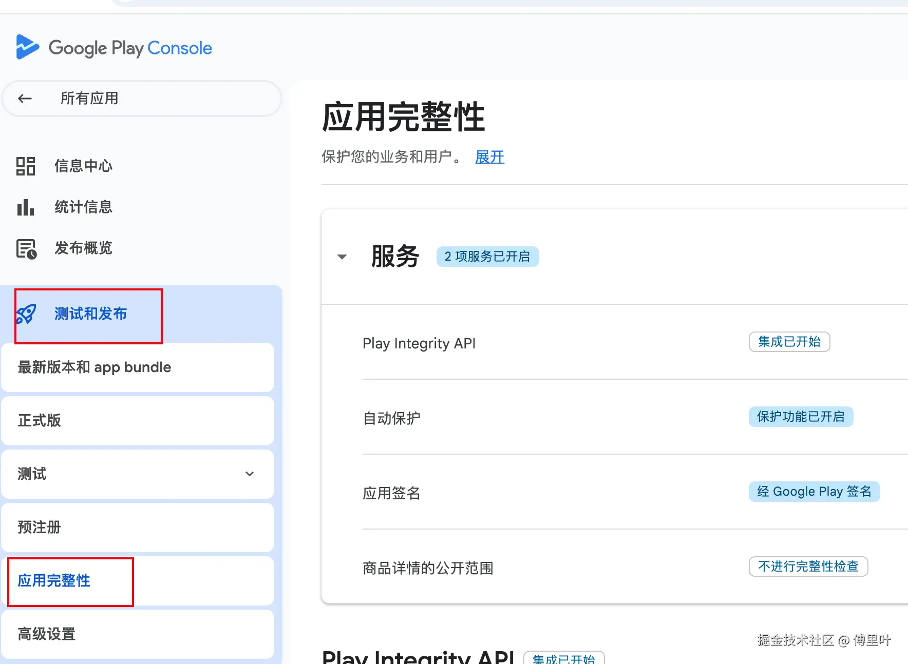Viewport: 908px width, 664px height.
Task: Click the 信息中心 dashboard grid icon
Action: [x=26, y=166]
